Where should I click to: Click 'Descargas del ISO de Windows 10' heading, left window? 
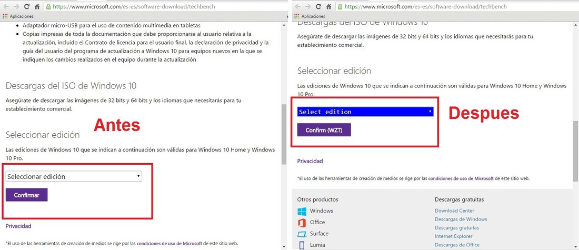coord(71,86)
